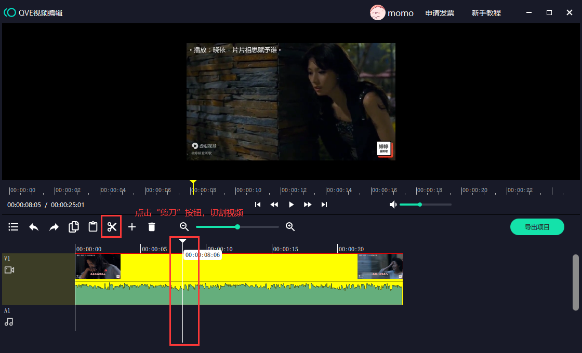Screen dimensions: 582x353
Task: Redo the last undone action
Action: coord(54,227)
